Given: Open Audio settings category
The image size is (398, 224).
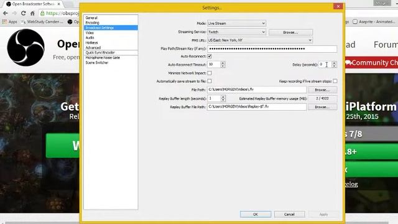Looking at the screenshot, I should pos(90,37).
